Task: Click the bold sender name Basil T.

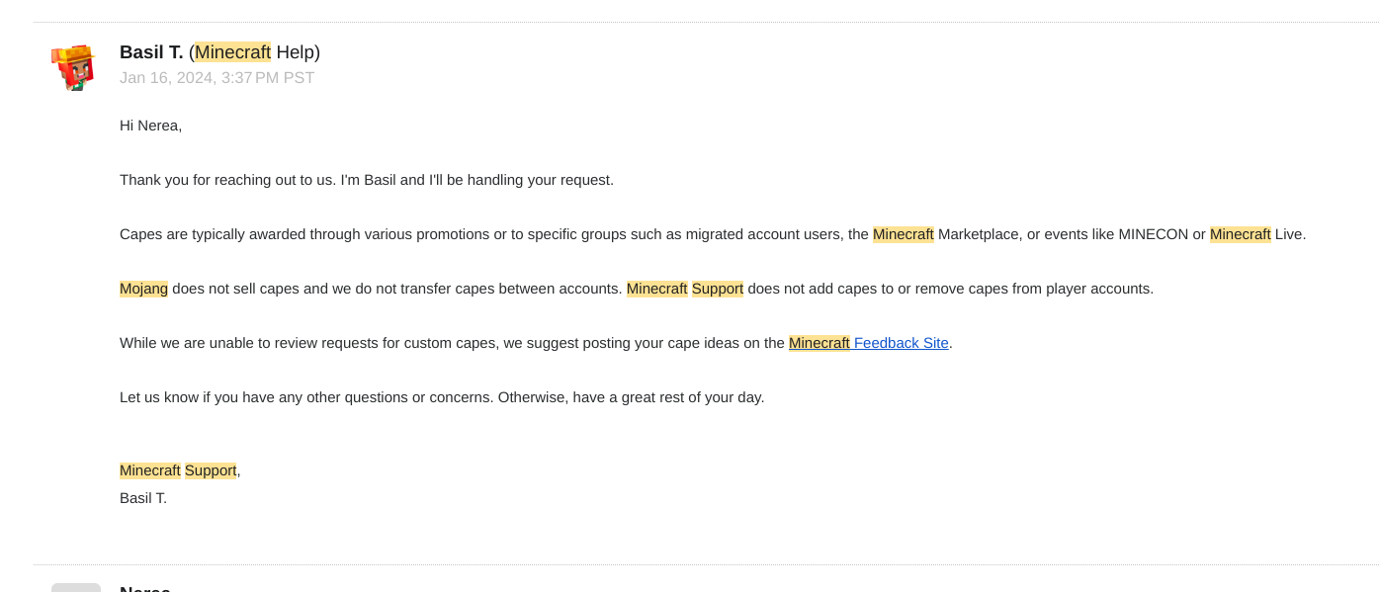Action: point(151,52)
